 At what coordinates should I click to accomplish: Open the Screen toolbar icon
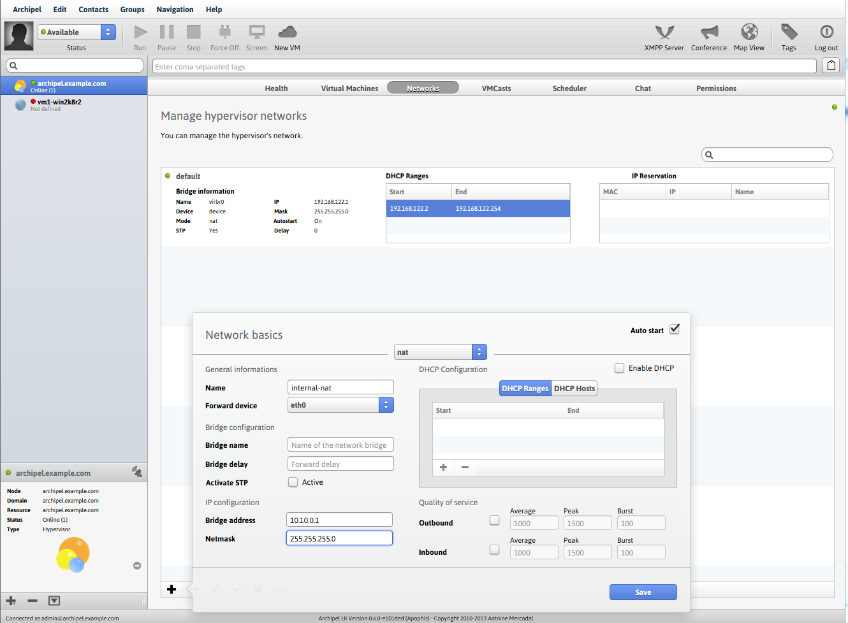coord(257,32)
